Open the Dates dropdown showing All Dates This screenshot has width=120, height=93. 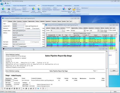tap(85, 31)
